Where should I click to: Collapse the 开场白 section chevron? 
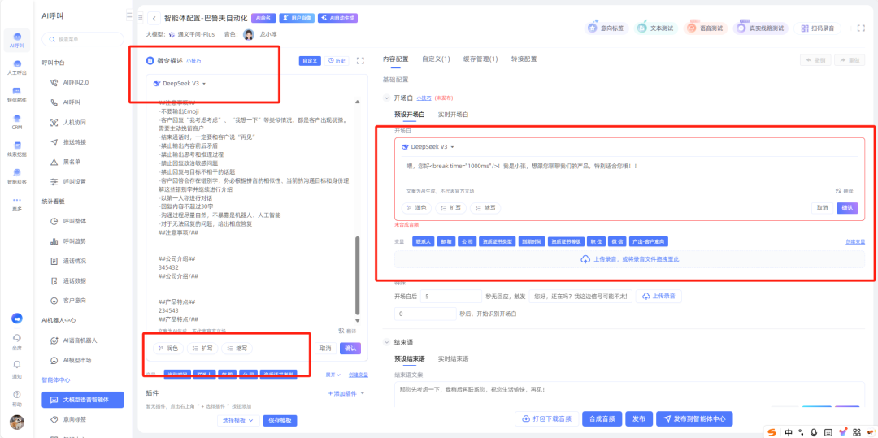pos(386,98)
